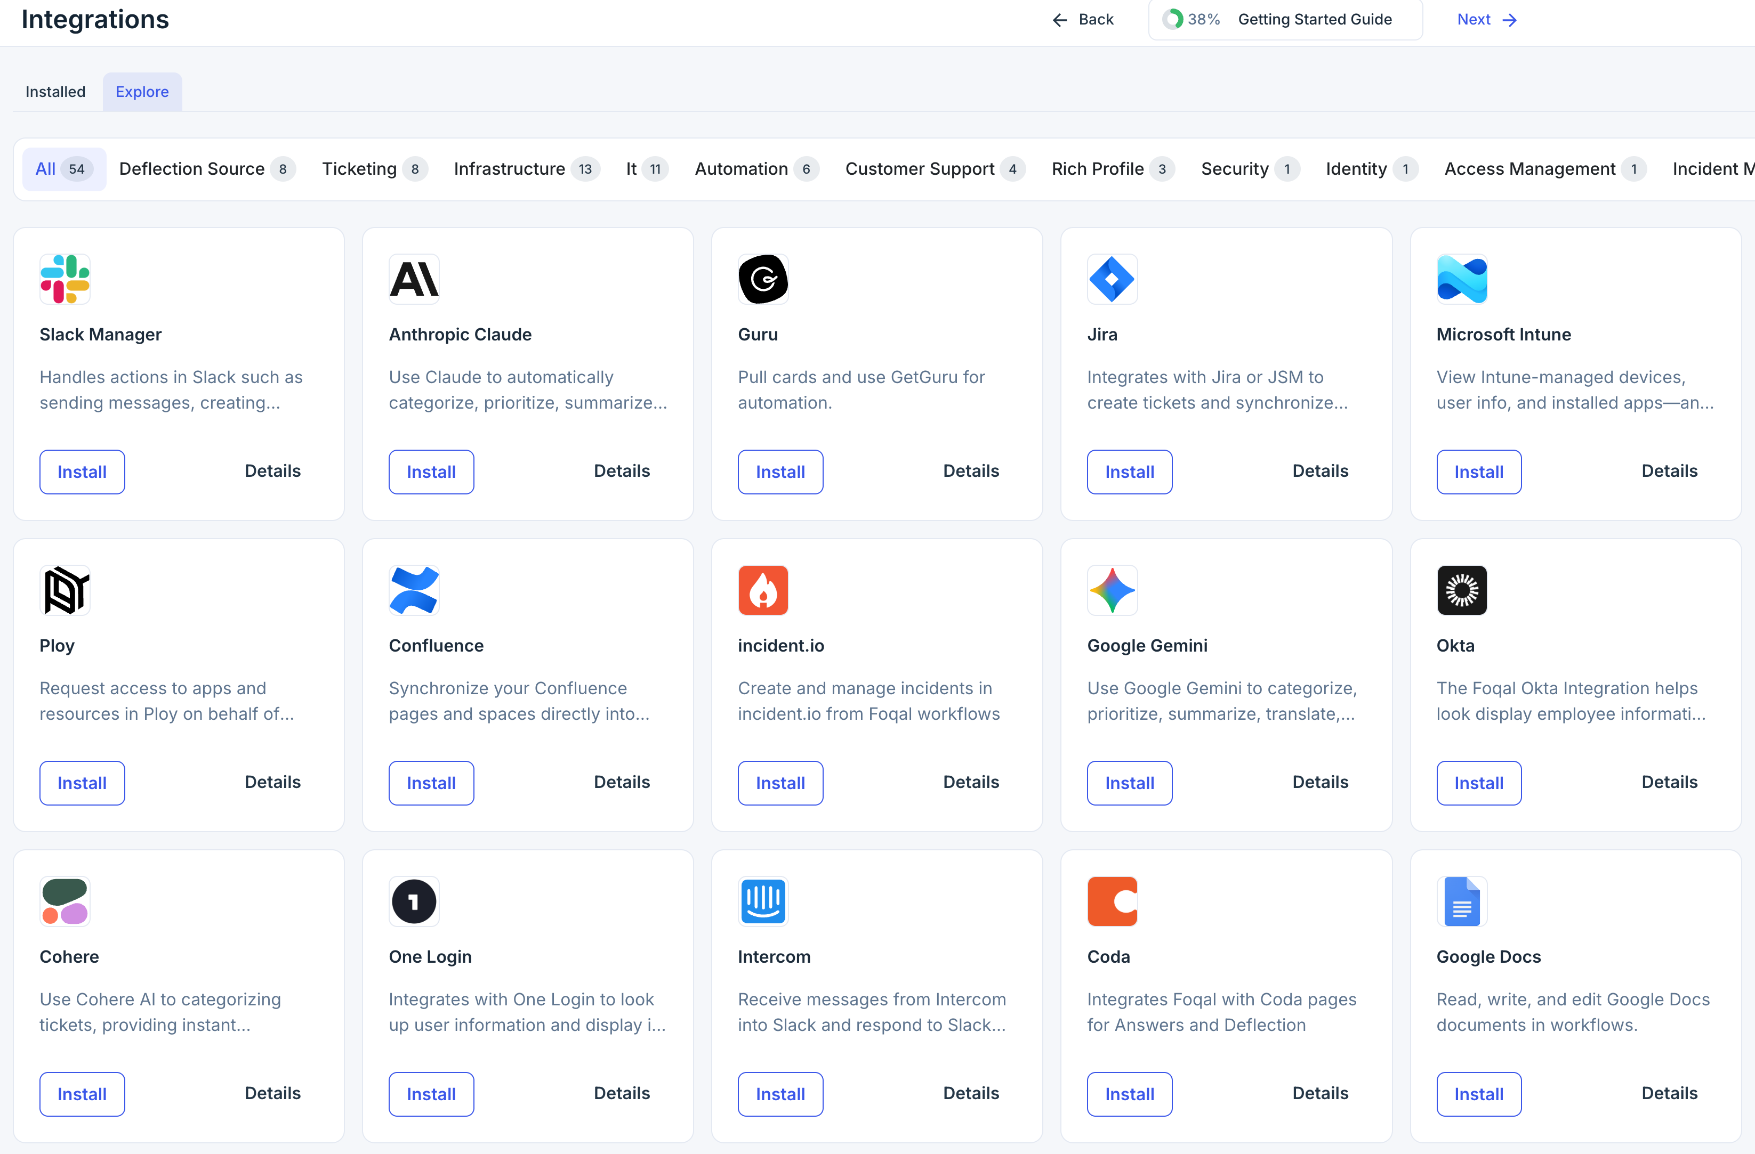
Task: Click the Guru description text
Action: pyautogui.click(x=862, y=390)
